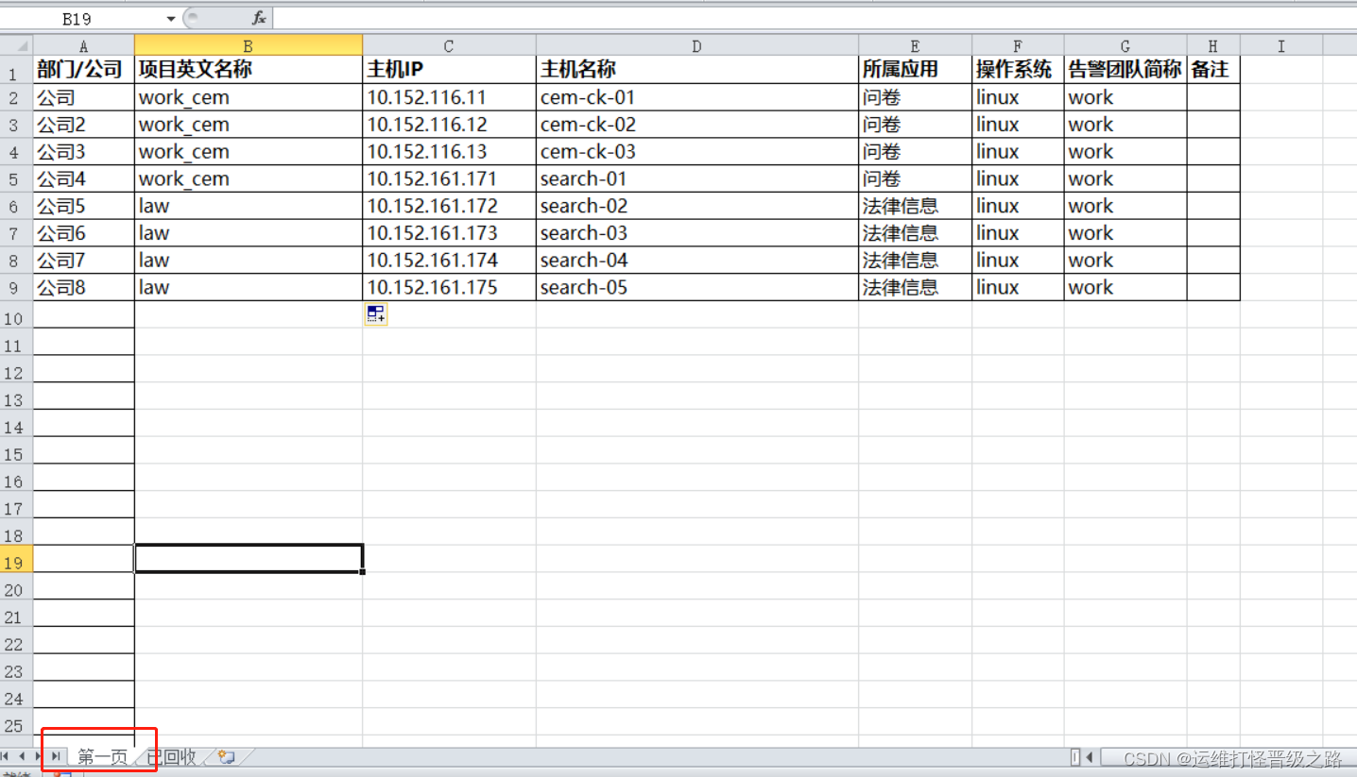Click the search-02 host name cell

point(697,206)
